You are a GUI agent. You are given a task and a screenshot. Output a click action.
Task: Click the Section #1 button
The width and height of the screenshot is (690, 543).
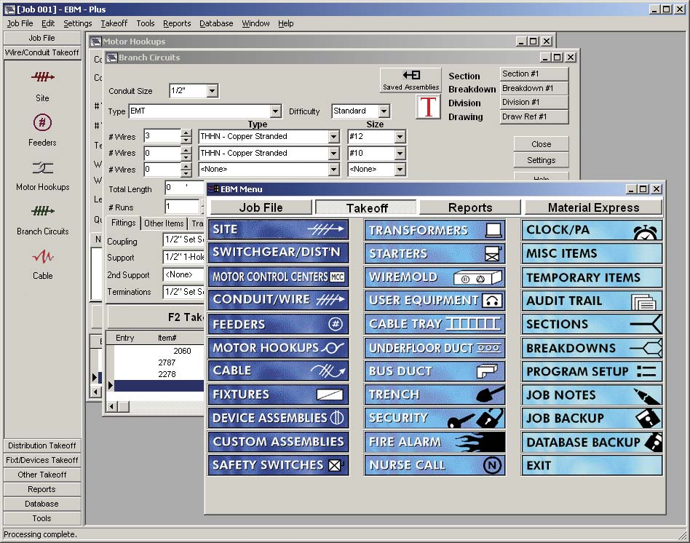534,74
